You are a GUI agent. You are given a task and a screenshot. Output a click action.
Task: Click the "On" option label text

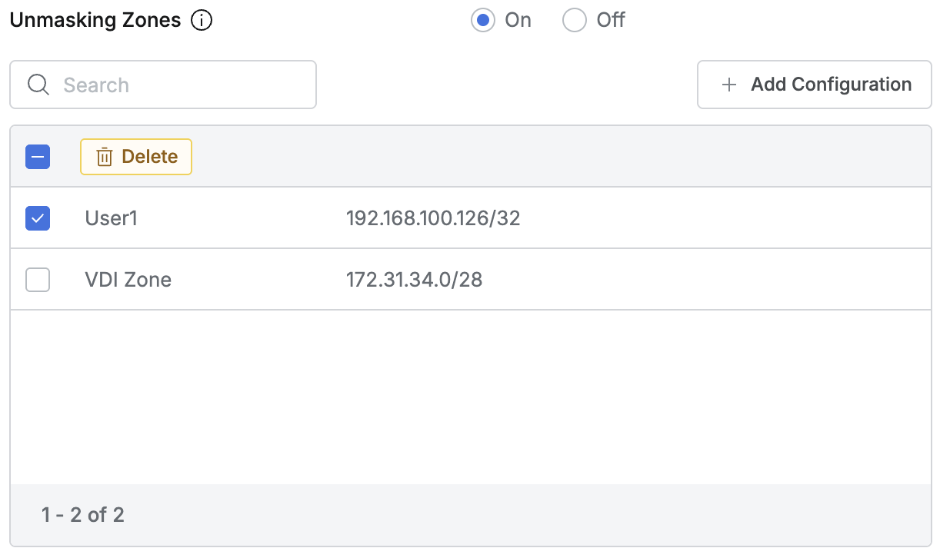[518, 21]
